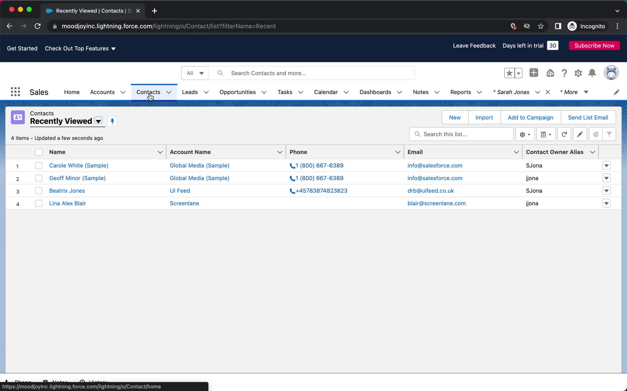
Task: Expand the Contacts tab chevron
Action: (x=169, y=92)
